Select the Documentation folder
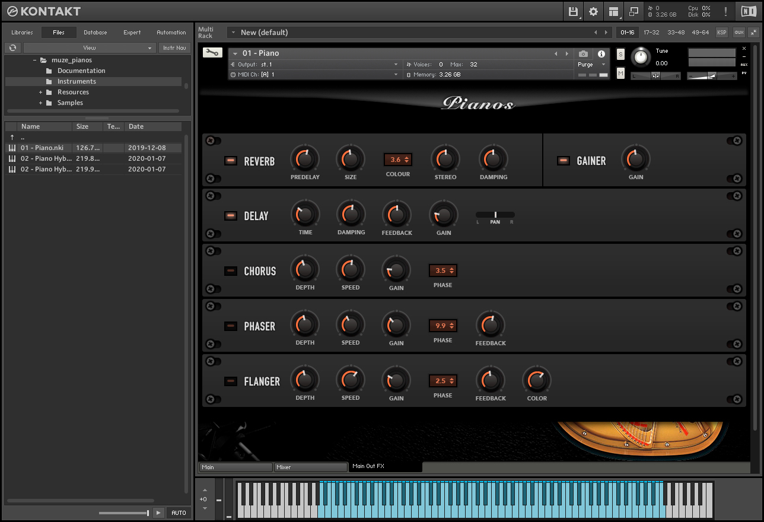This screenshot has height=522, width=764. (81, 71)
